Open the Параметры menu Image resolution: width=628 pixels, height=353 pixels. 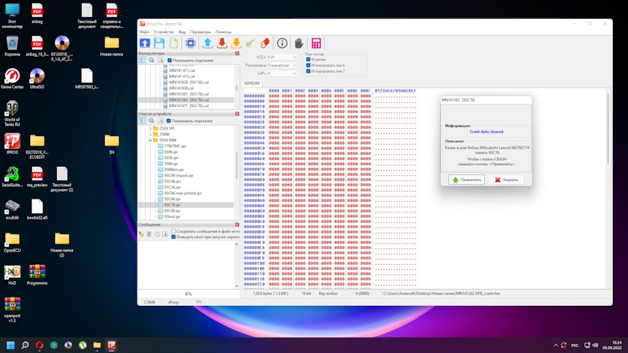[200, 32]
